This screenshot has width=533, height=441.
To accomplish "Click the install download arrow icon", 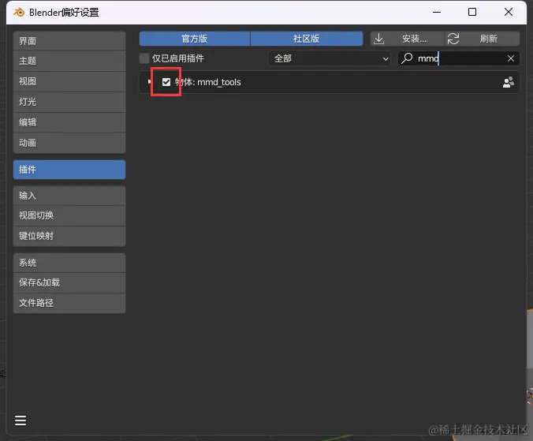I will click(378, 39).
